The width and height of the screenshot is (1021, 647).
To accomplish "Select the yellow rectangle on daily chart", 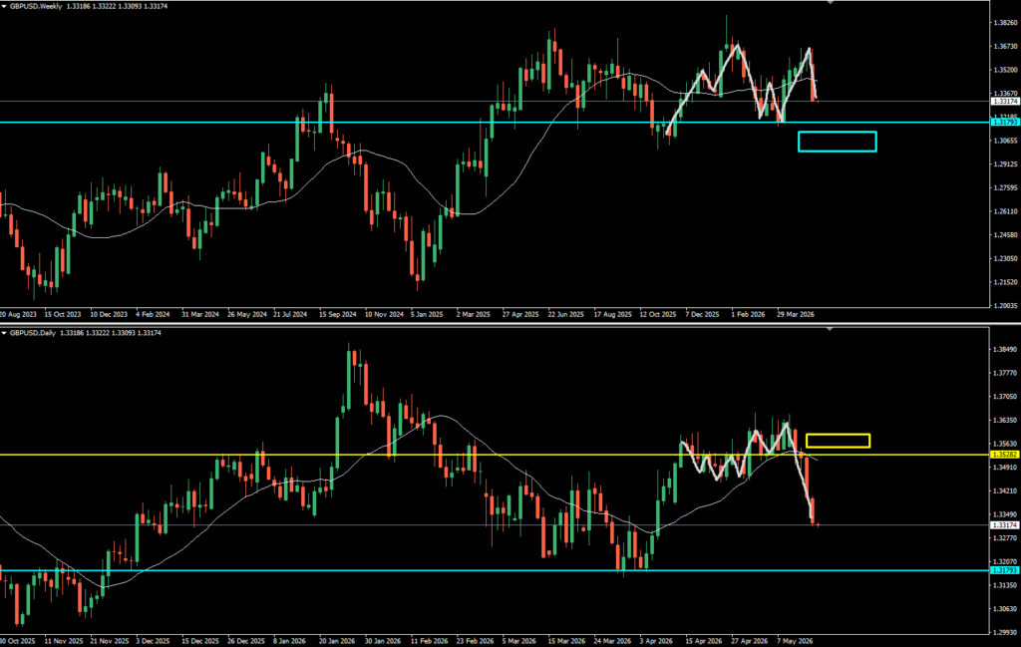I will pyautogui.click(x=838, y=441).
